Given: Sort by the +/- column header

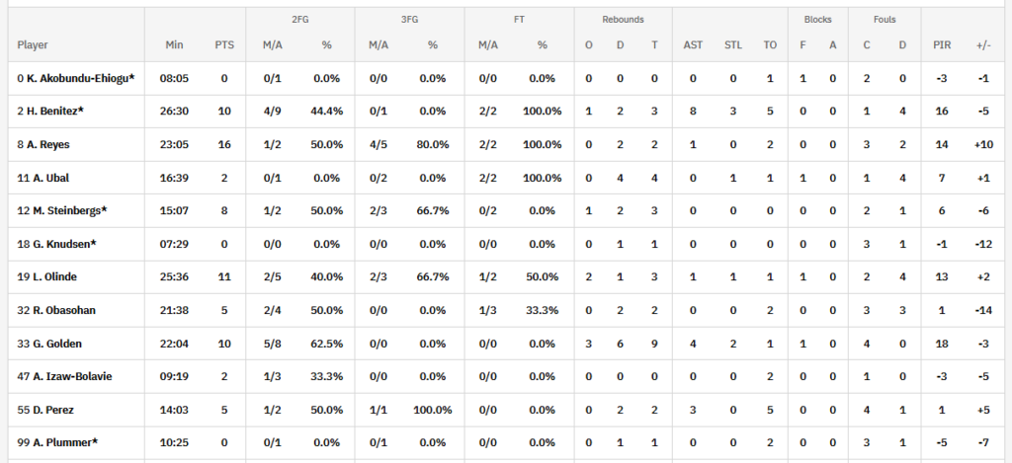Looking at the screenshot, I should pos(983,44).
